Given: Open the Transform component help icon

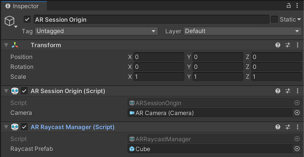Looking at the screenshot, I should coord(278,45).
